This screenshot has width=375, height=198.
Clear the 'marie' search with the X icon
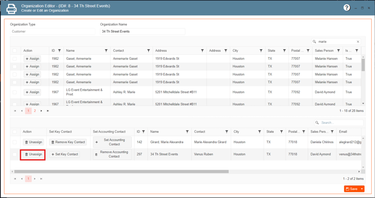pyautogui.click(x=358, y=41)
